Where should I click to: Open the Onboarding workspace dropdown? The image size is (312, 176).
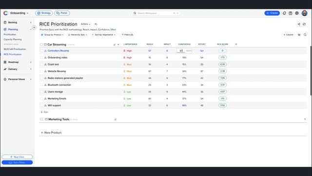(19, 13)
